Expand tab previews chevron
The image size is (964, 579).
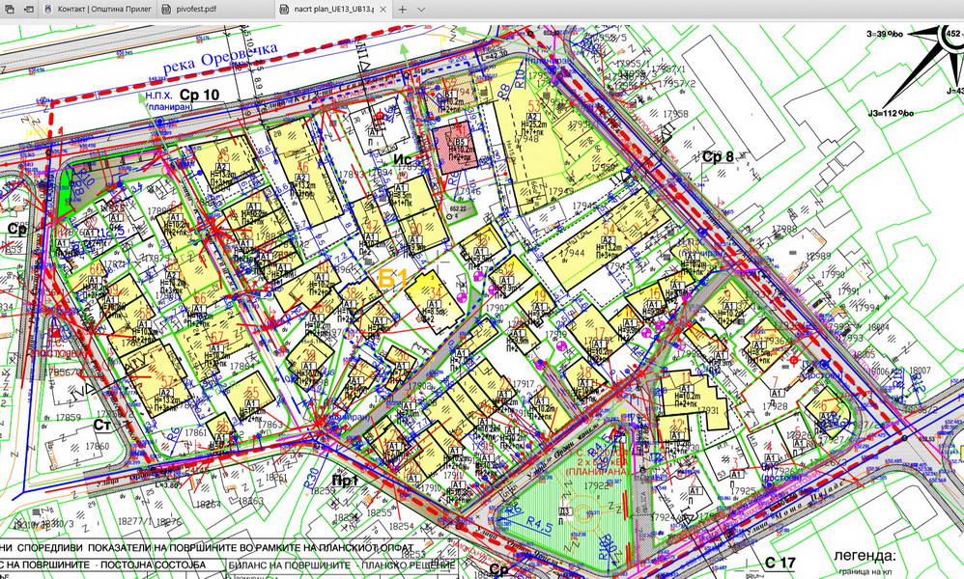(x=421, y=9)
